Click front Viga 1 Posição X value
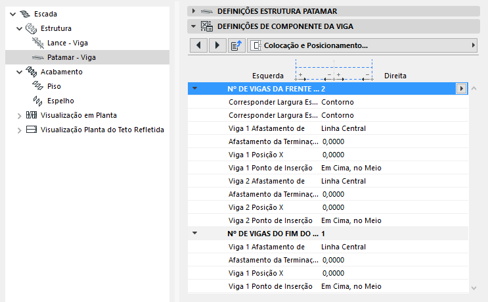The image size is (488, 302). pyautogui.click(x=333, y=155)
